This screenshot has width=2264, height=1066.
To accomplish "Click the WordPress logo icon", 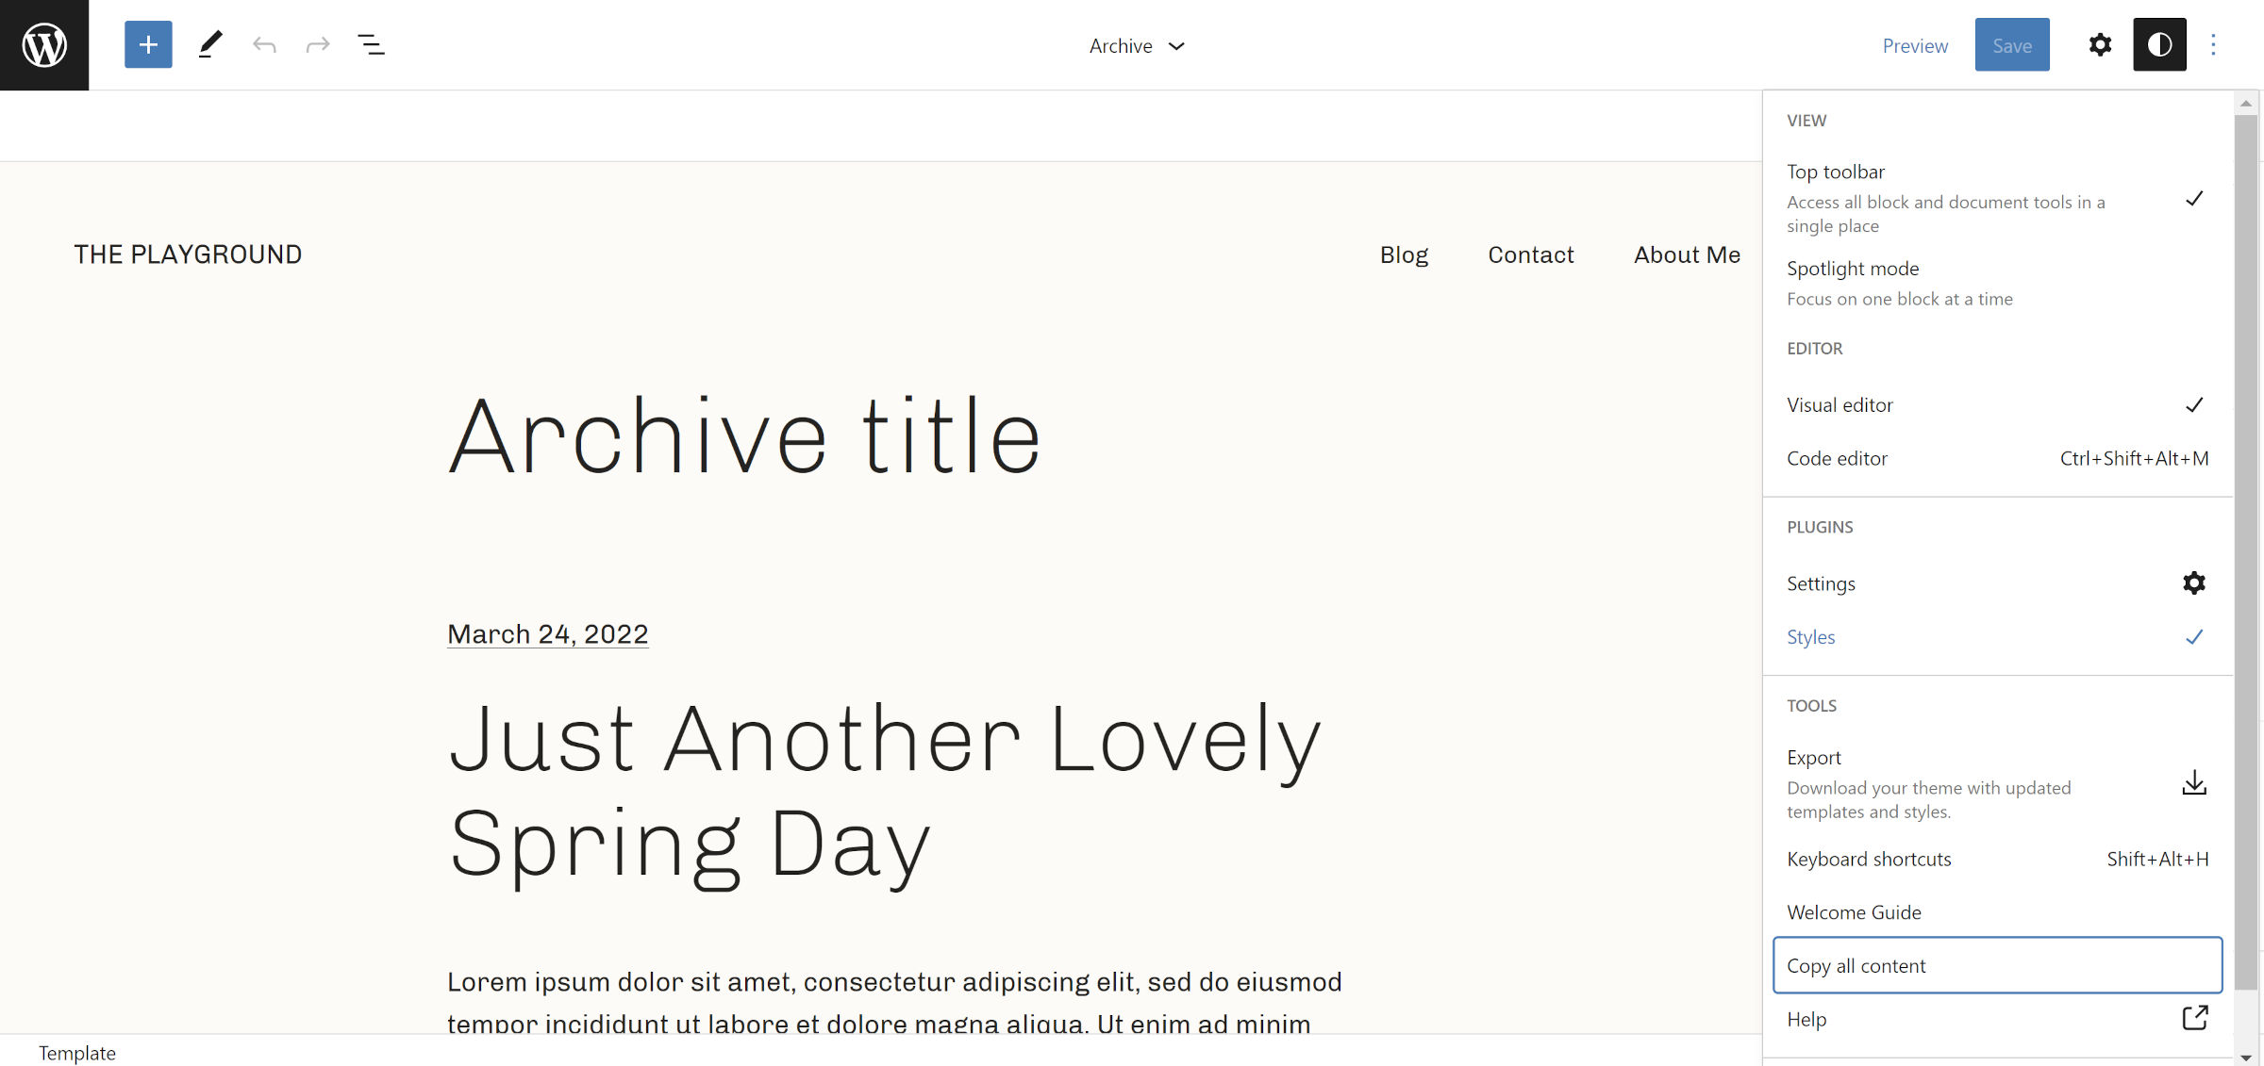I will click(x=44, y=44).
